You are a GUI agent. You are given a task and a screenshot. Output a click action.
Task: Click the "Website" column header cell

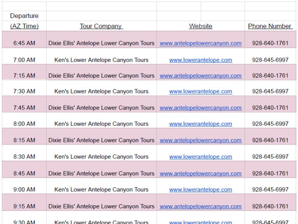tap(201, 26)
